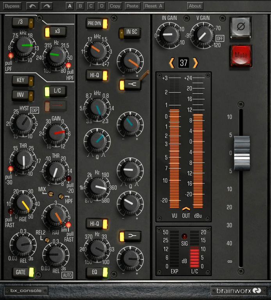Click the Undo arrow button
Image resolution: width=271 pixels, height=300 pixels.
(x=32, y=6)
